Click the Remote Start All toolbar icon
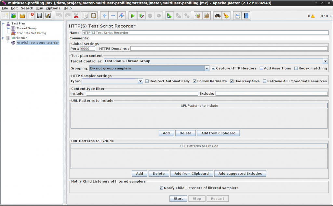333x206 pixels. (x=169, y=15)
